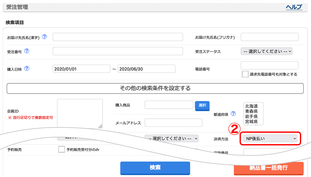Focus the メールアドレス input field
The width and height of the screenshot is (311, 177).
[x=174, y=123]
